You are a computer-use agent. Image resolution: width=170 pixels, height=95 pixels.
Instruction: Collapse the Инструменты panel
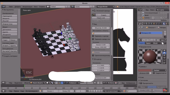point(3,10)
